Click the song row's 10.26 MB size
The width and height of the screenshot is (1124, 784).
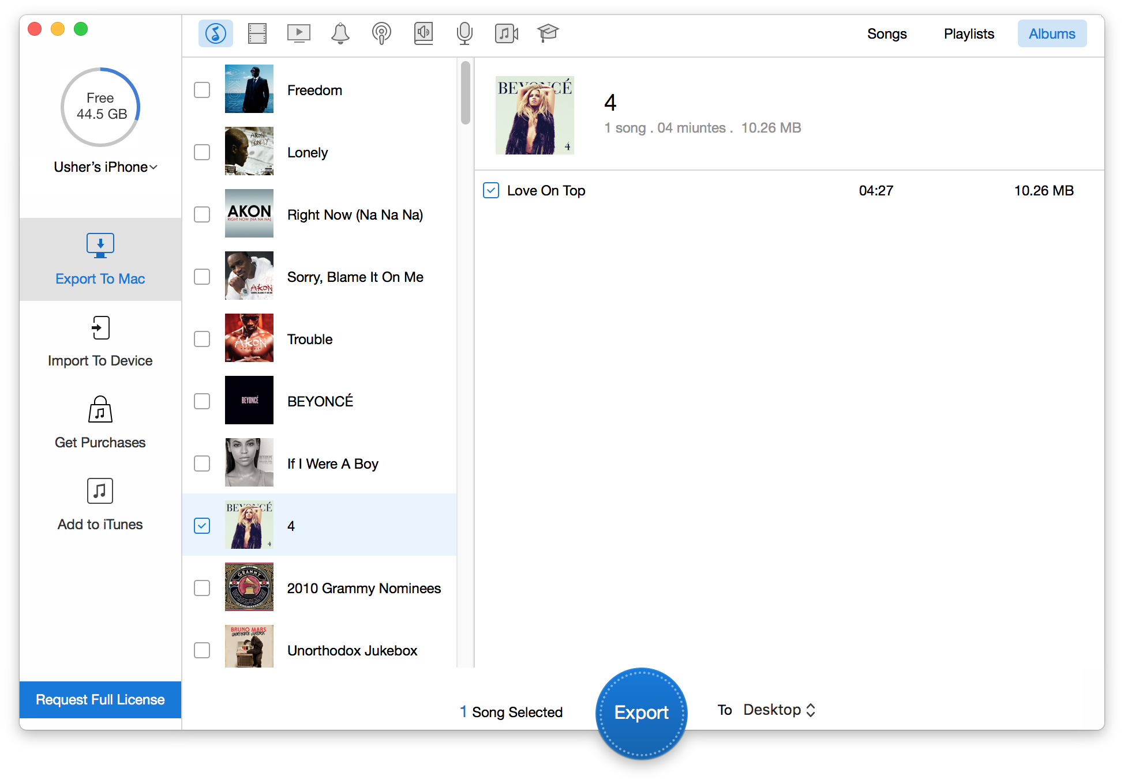(x=1044, y=191)
